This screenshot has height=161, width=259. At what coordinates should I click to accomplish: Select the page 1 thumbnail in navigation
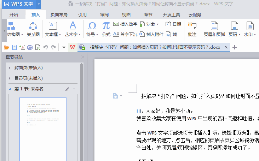pos(43,129)
